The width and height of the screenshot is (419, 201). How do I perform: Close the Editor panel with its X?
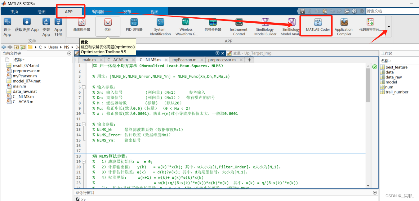tap(223, 53)
